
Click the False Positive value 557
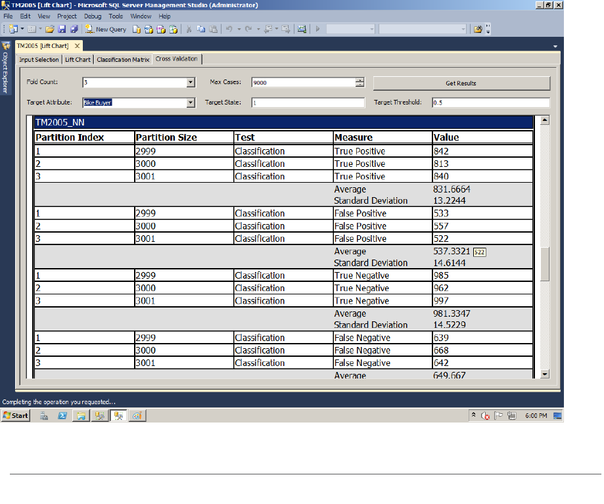[440, 226]
